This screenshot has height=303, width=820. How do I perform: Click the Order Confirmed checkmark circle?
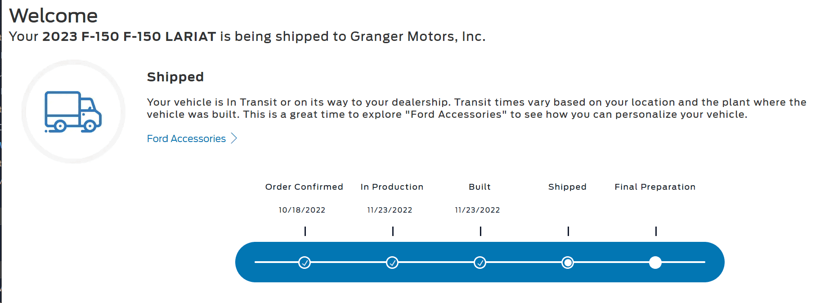(x=305, y=263)
